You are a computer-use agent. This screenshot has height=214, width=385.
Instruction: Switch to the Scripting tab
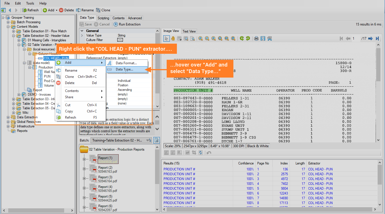pyautogui.click(x=103, y=18)
